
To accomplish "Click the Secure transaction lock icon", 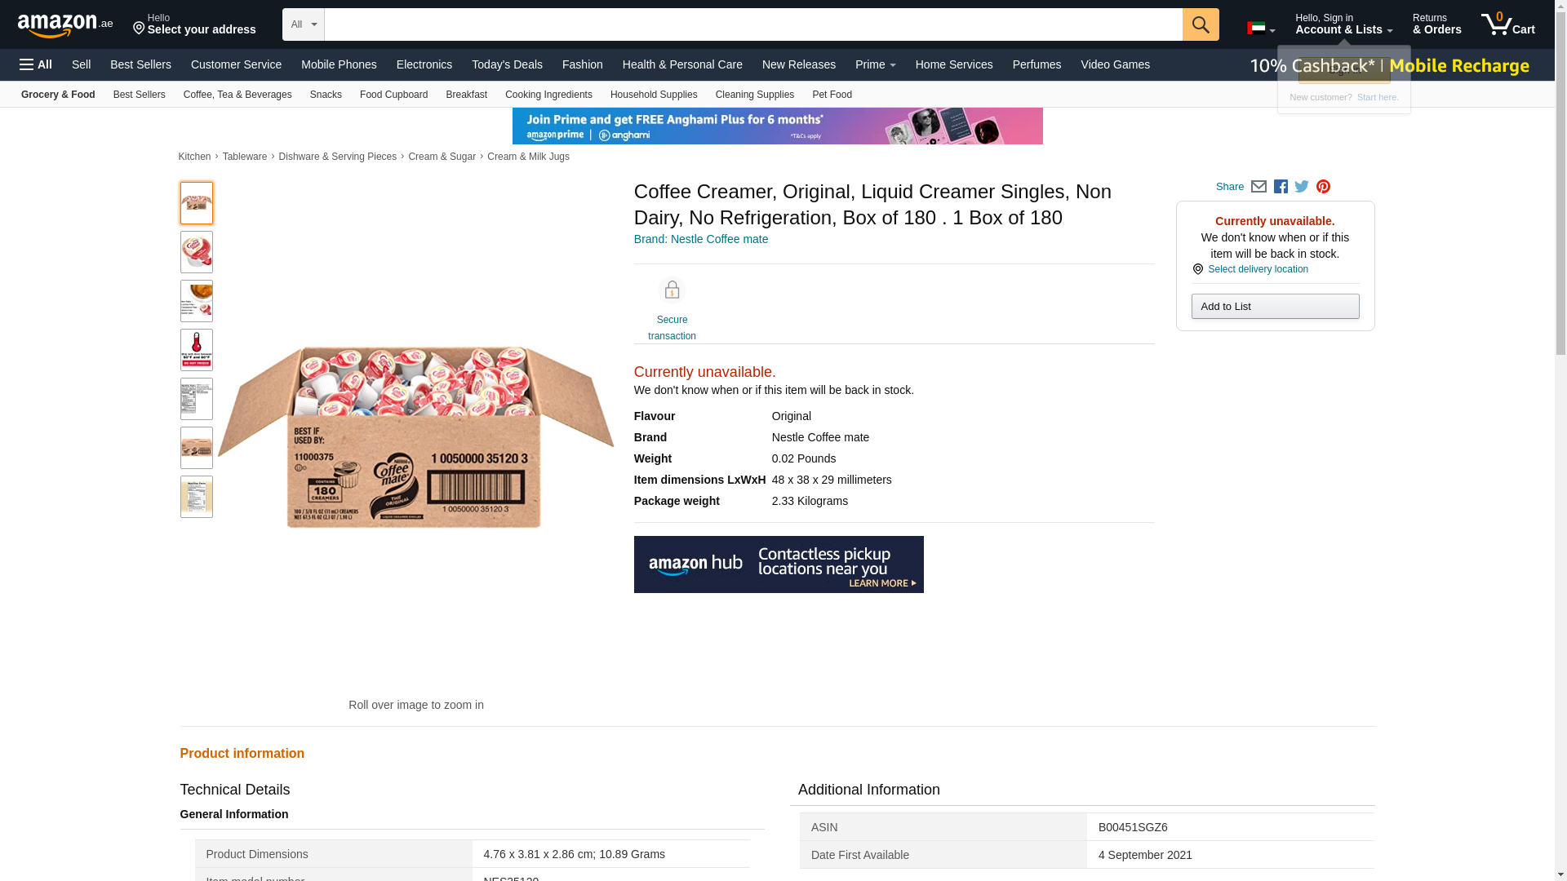I will (672, 290).
